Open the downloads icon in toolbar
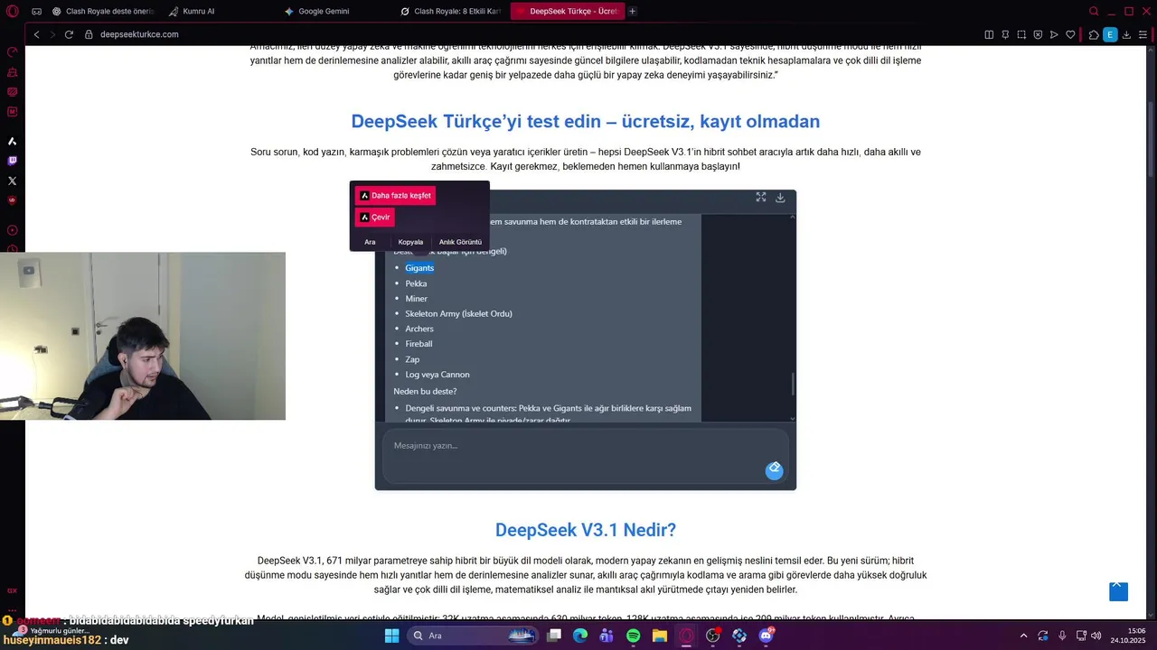 pyautogui.click(x=1126, y=34)
